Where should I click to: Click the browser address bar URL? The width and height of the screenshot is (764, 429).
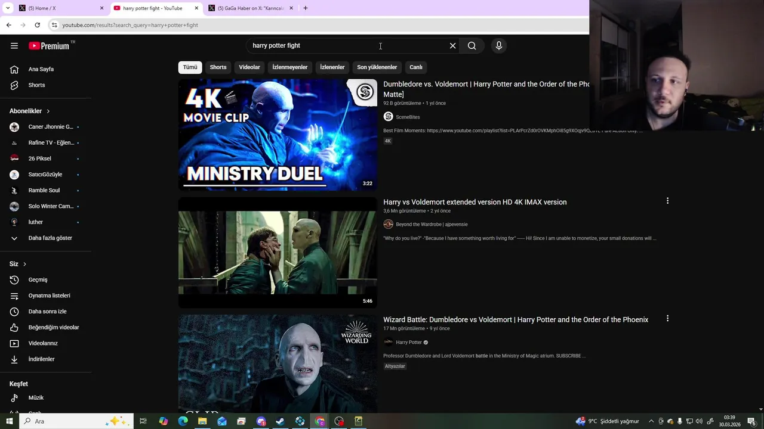pos(130,25)
